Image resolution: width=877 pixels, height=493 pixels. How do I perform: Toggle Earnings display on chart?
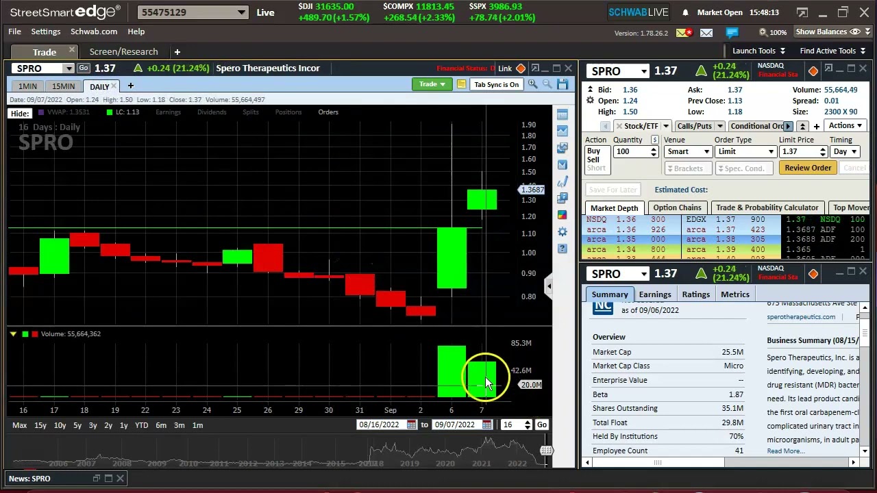click(x=168, y=112)
